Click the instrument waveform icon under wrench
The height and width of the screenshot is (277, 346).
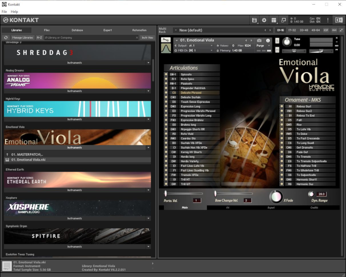[166, 48]
